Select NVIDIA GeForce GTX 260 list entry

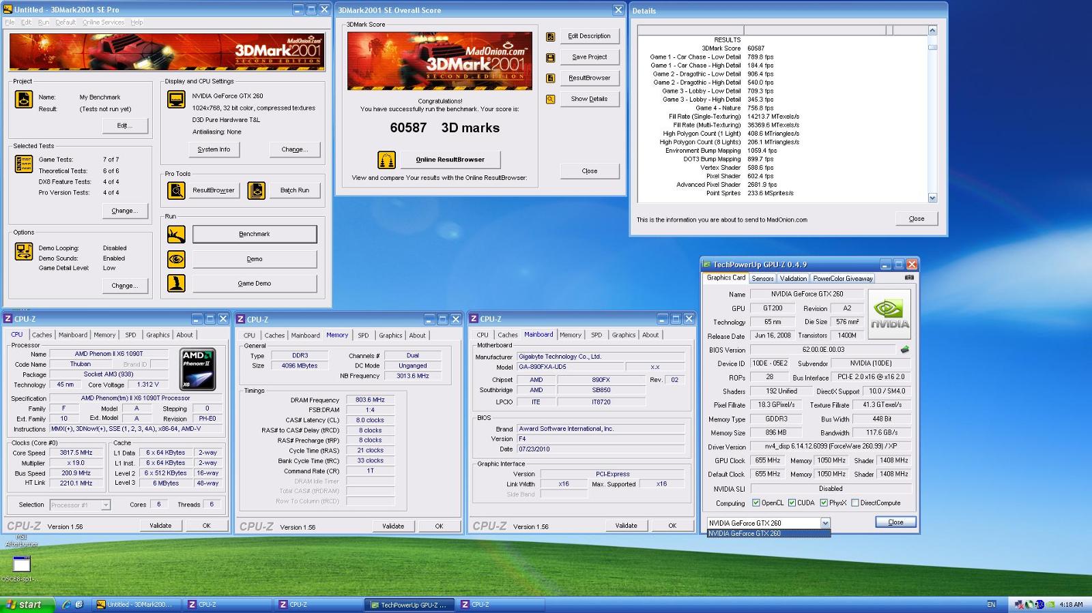[768, 534]
